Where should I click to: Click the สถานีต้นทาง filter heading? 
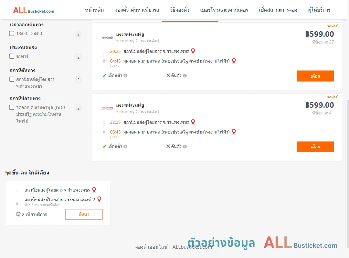[23, 70]
